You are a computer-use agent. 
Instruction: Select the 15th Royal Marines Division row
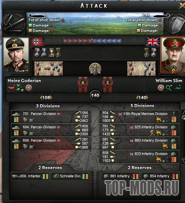(x=139, y=117)
